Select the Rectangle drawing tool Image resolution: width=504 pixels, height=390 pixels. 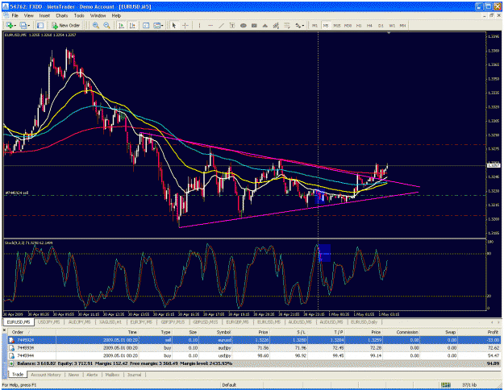pyautogui.click(x=254, y=25)
